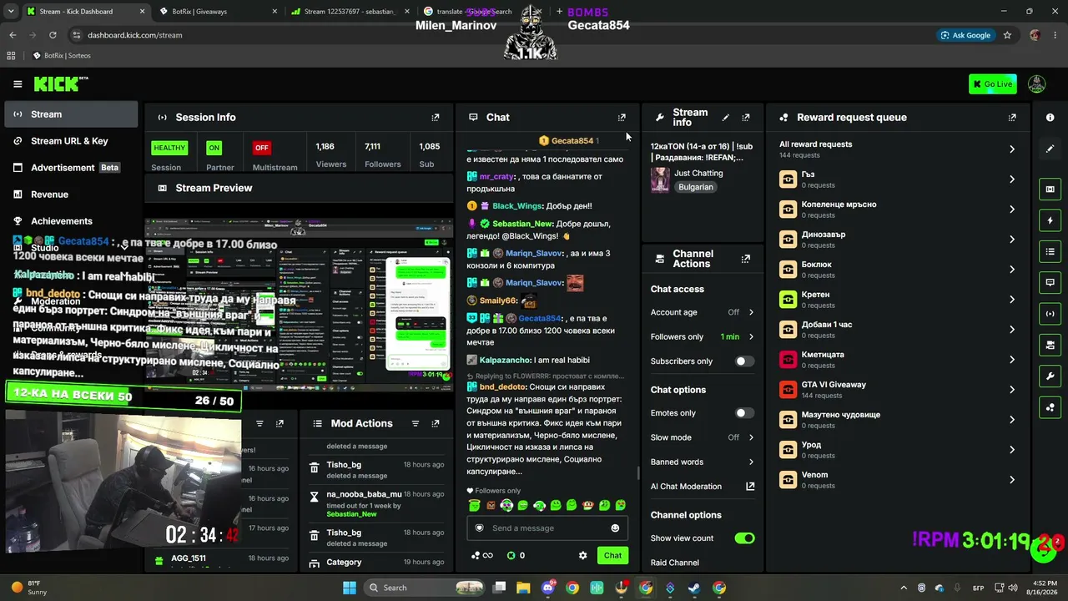Filter the Mod Actions list
Image resolution: width=1068 pixels, height=601 pixels.
tap(416, 424)
